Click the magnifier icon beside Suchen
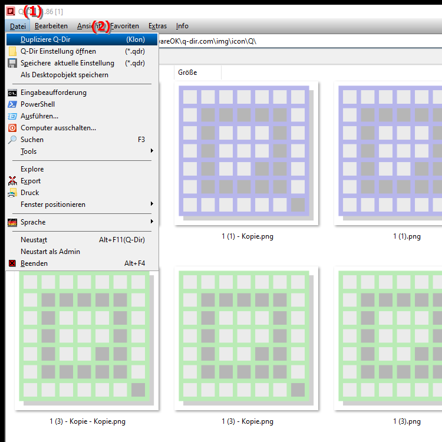Image resolution: width=442 pixels, height=442 pixels. tap(12, 140)
